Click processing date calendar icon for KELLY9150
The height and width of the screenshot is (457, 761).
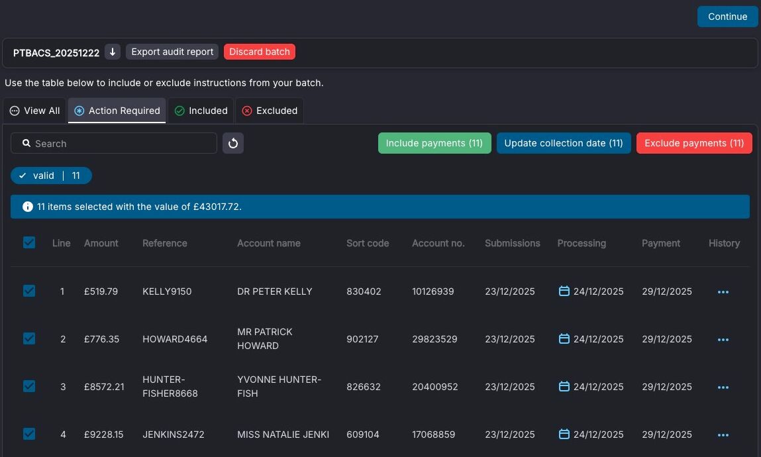(x=564, y=291)
